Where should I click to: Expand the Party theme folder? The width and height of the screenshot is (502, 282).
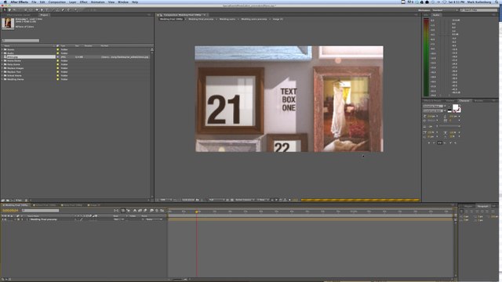[x=2, y=64]
